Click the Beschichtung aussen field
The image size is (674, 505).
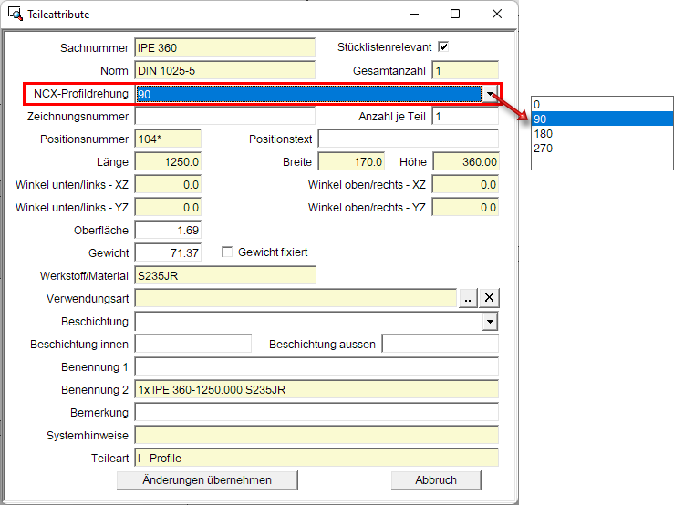coord(441,344)
